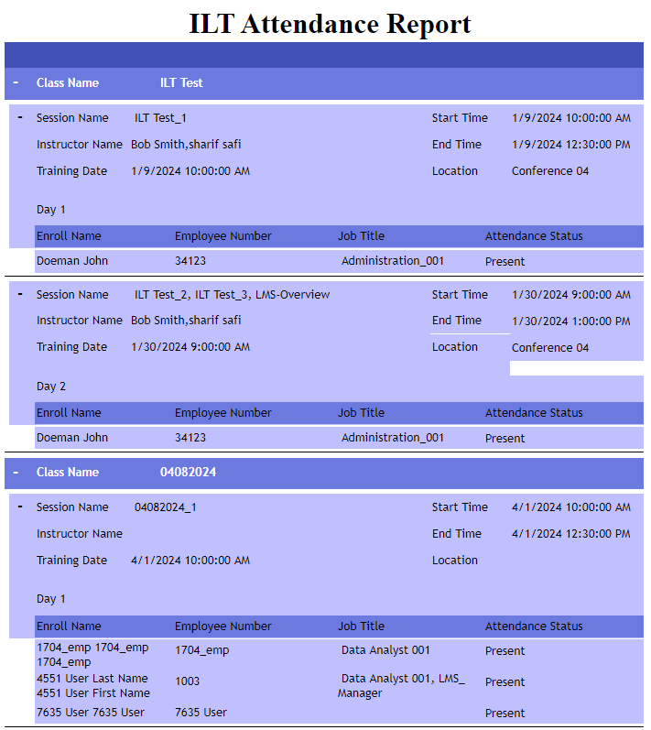Click employee number 1003

tap(188, 681)
